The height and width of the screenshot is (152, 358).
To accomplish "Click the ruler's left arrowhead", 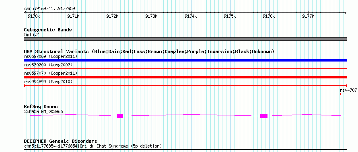I will (25, 13).
